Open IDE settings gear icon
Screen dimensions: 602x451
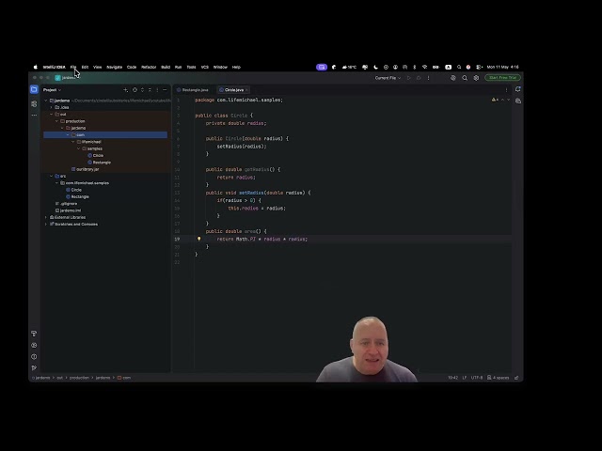(476, 78)
